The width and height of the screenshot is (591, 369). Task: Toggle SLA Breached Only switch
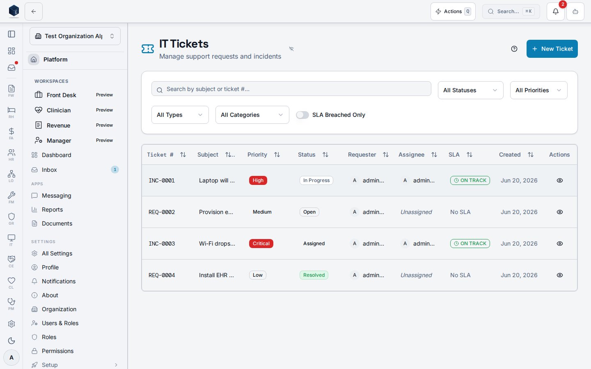pyautogui.click(x=302, y=115)
